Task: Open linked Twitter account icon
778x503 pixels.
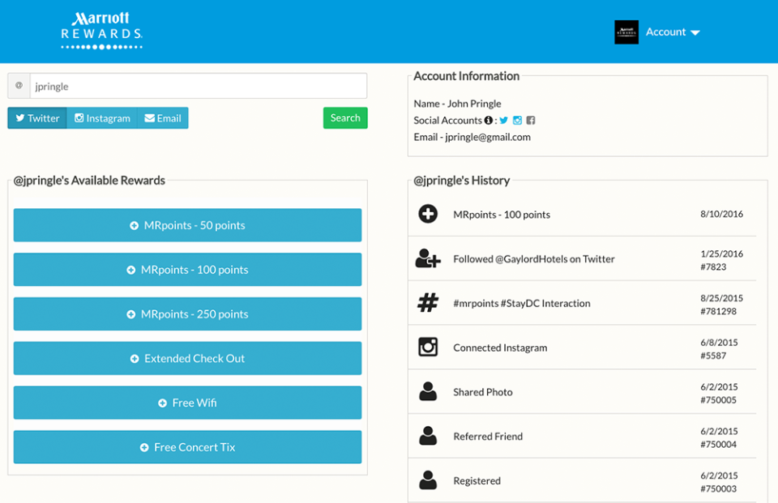Action: pyautogui.click(x=503, y=120)
